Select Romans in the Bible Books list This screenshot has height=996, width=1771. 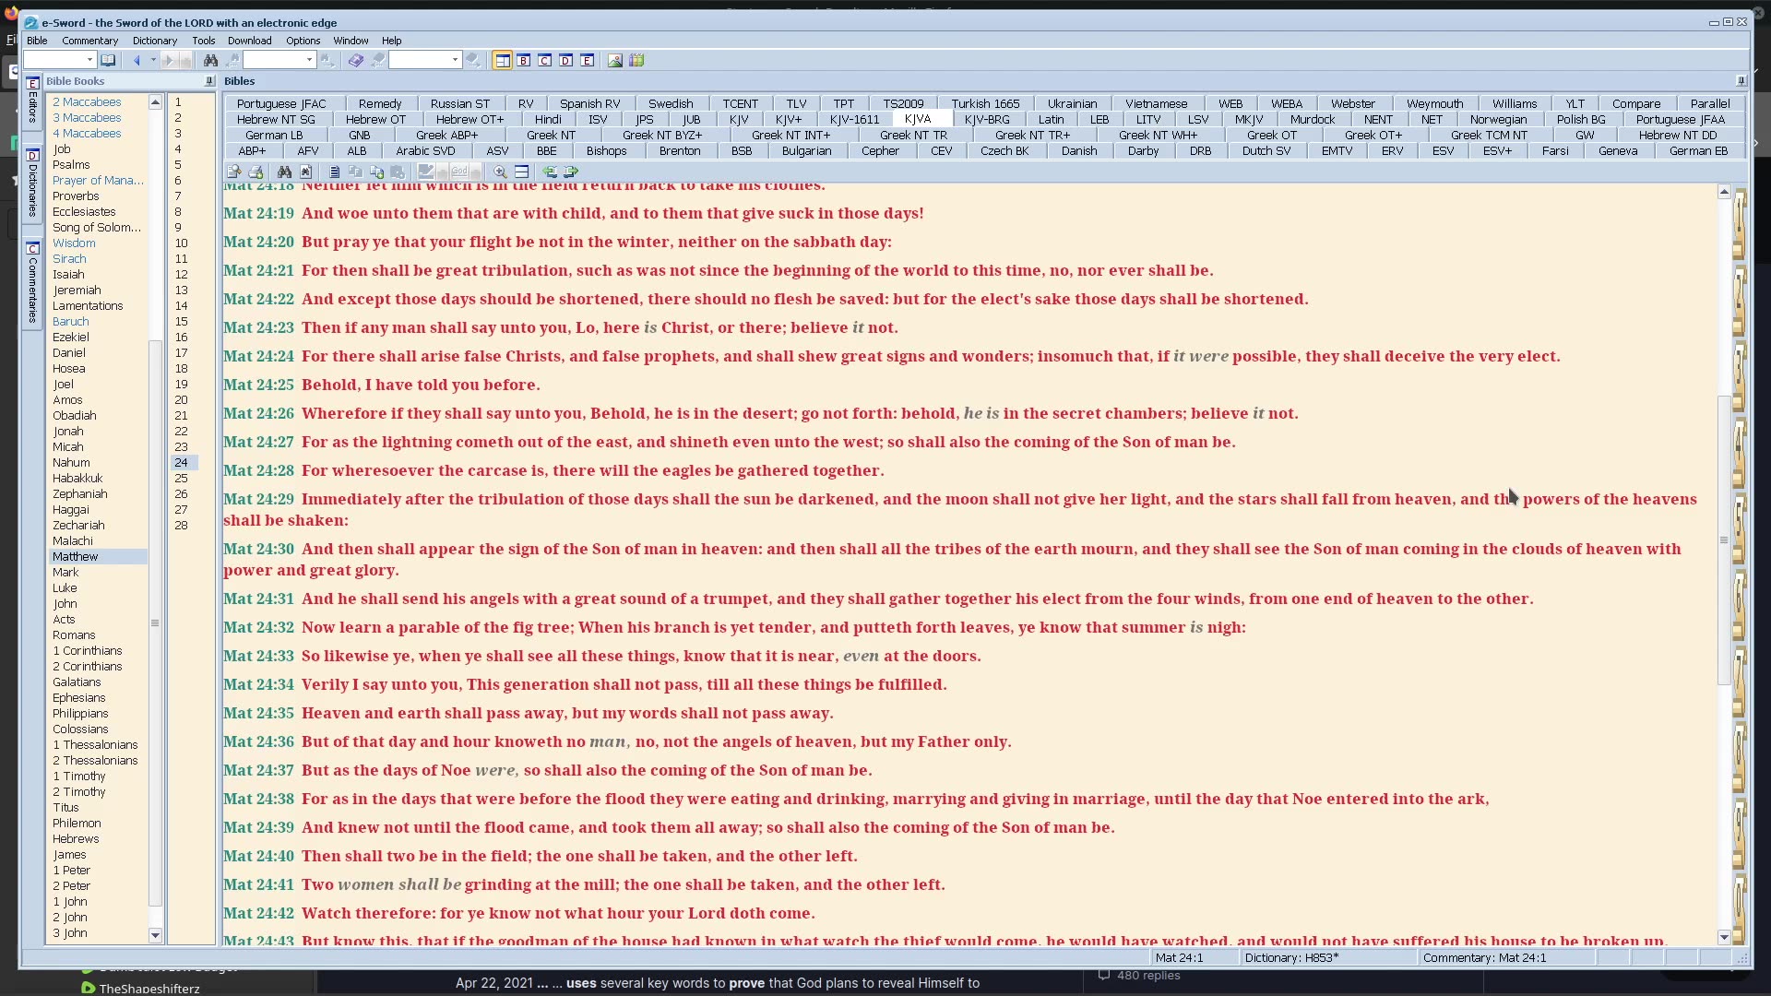tap(74, 635)
